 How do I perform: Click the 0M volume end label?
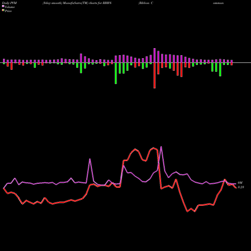click(240, 183)
